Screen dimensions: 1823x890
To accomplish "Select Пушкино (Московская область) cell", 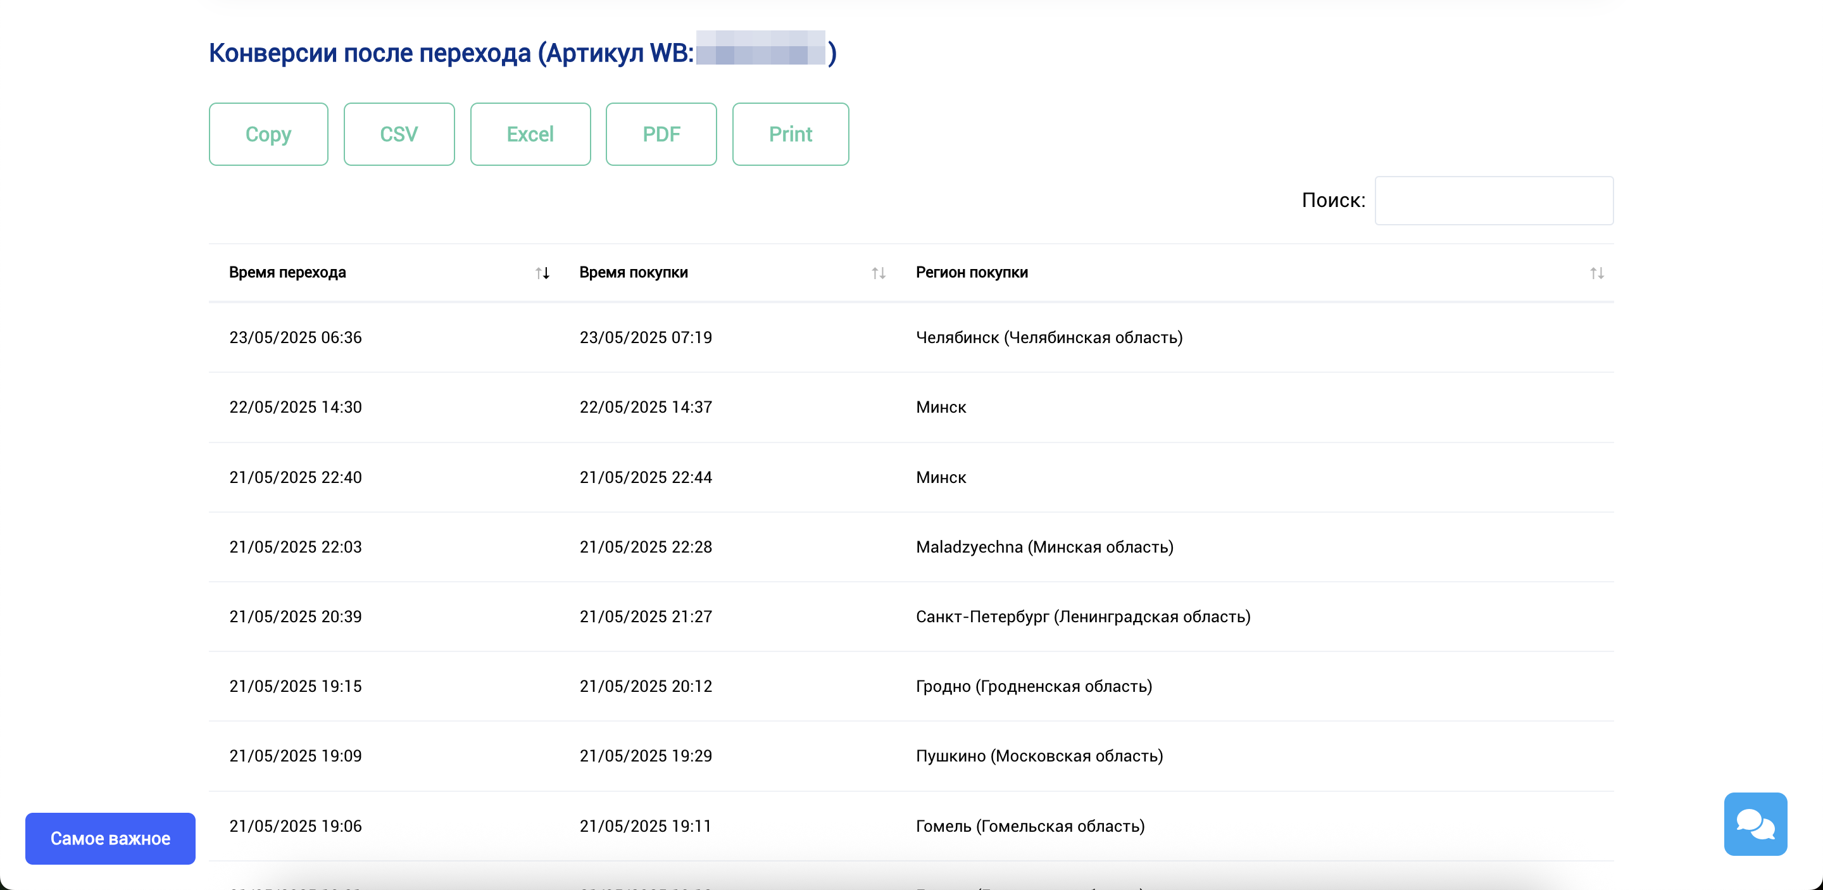I will click(1039, 756).
